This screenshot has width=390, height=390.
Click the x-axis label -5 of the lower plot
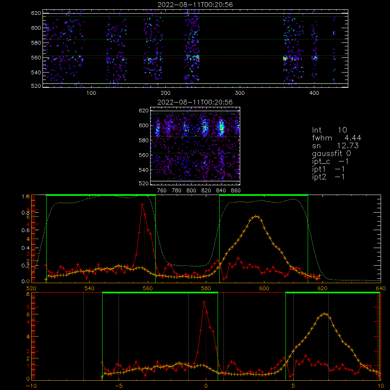pos(119,386)
